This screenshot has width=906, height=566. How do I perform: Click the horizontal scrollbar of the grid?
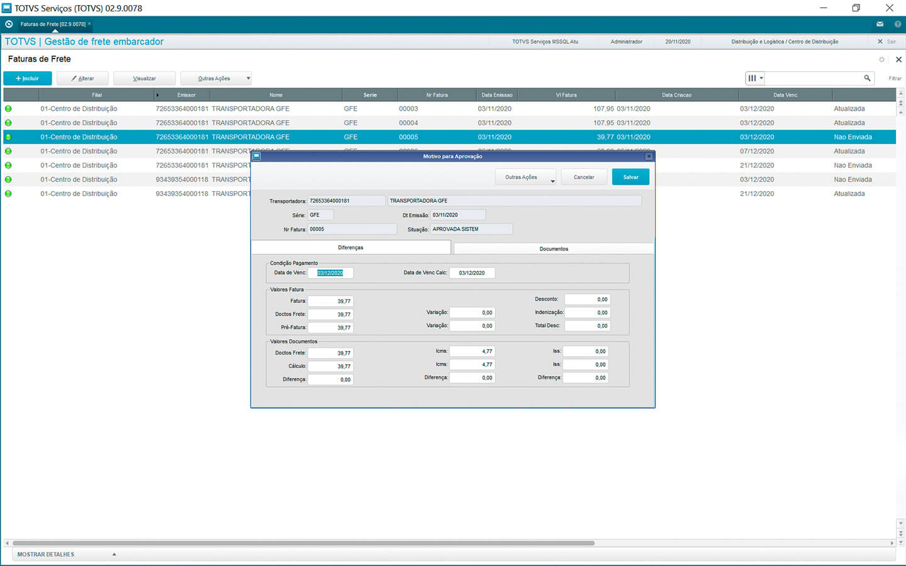click(303, 543)
